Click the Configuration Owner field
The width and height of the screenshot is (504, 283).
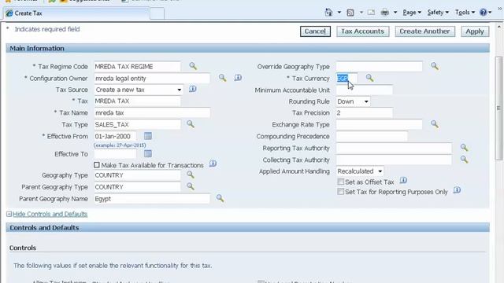(x=152, y=79)
